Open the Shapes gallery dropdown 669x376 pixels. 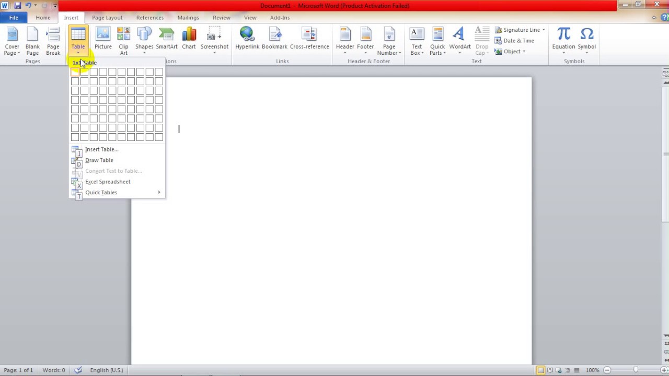point(144,41)
